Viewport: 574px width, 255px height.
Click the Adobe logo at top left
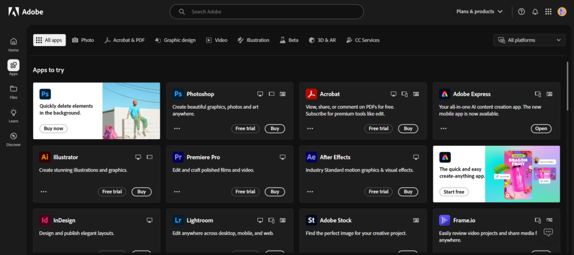tap(26, 12)
